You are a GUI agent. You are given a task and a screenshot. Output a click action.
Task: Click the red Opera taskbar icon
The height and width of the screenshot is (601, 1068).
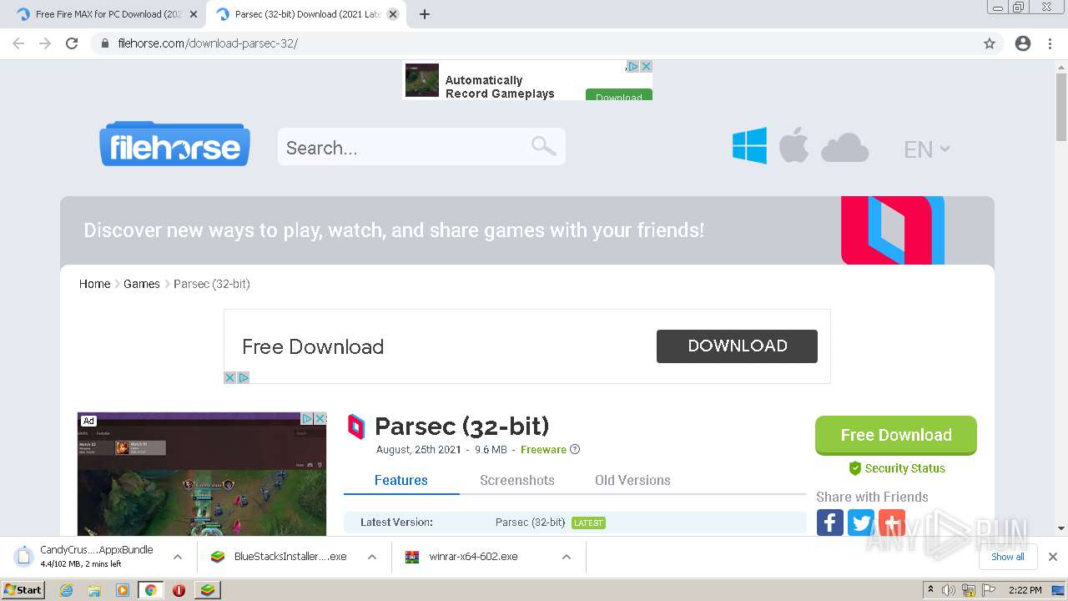click(x=179, y=590)
